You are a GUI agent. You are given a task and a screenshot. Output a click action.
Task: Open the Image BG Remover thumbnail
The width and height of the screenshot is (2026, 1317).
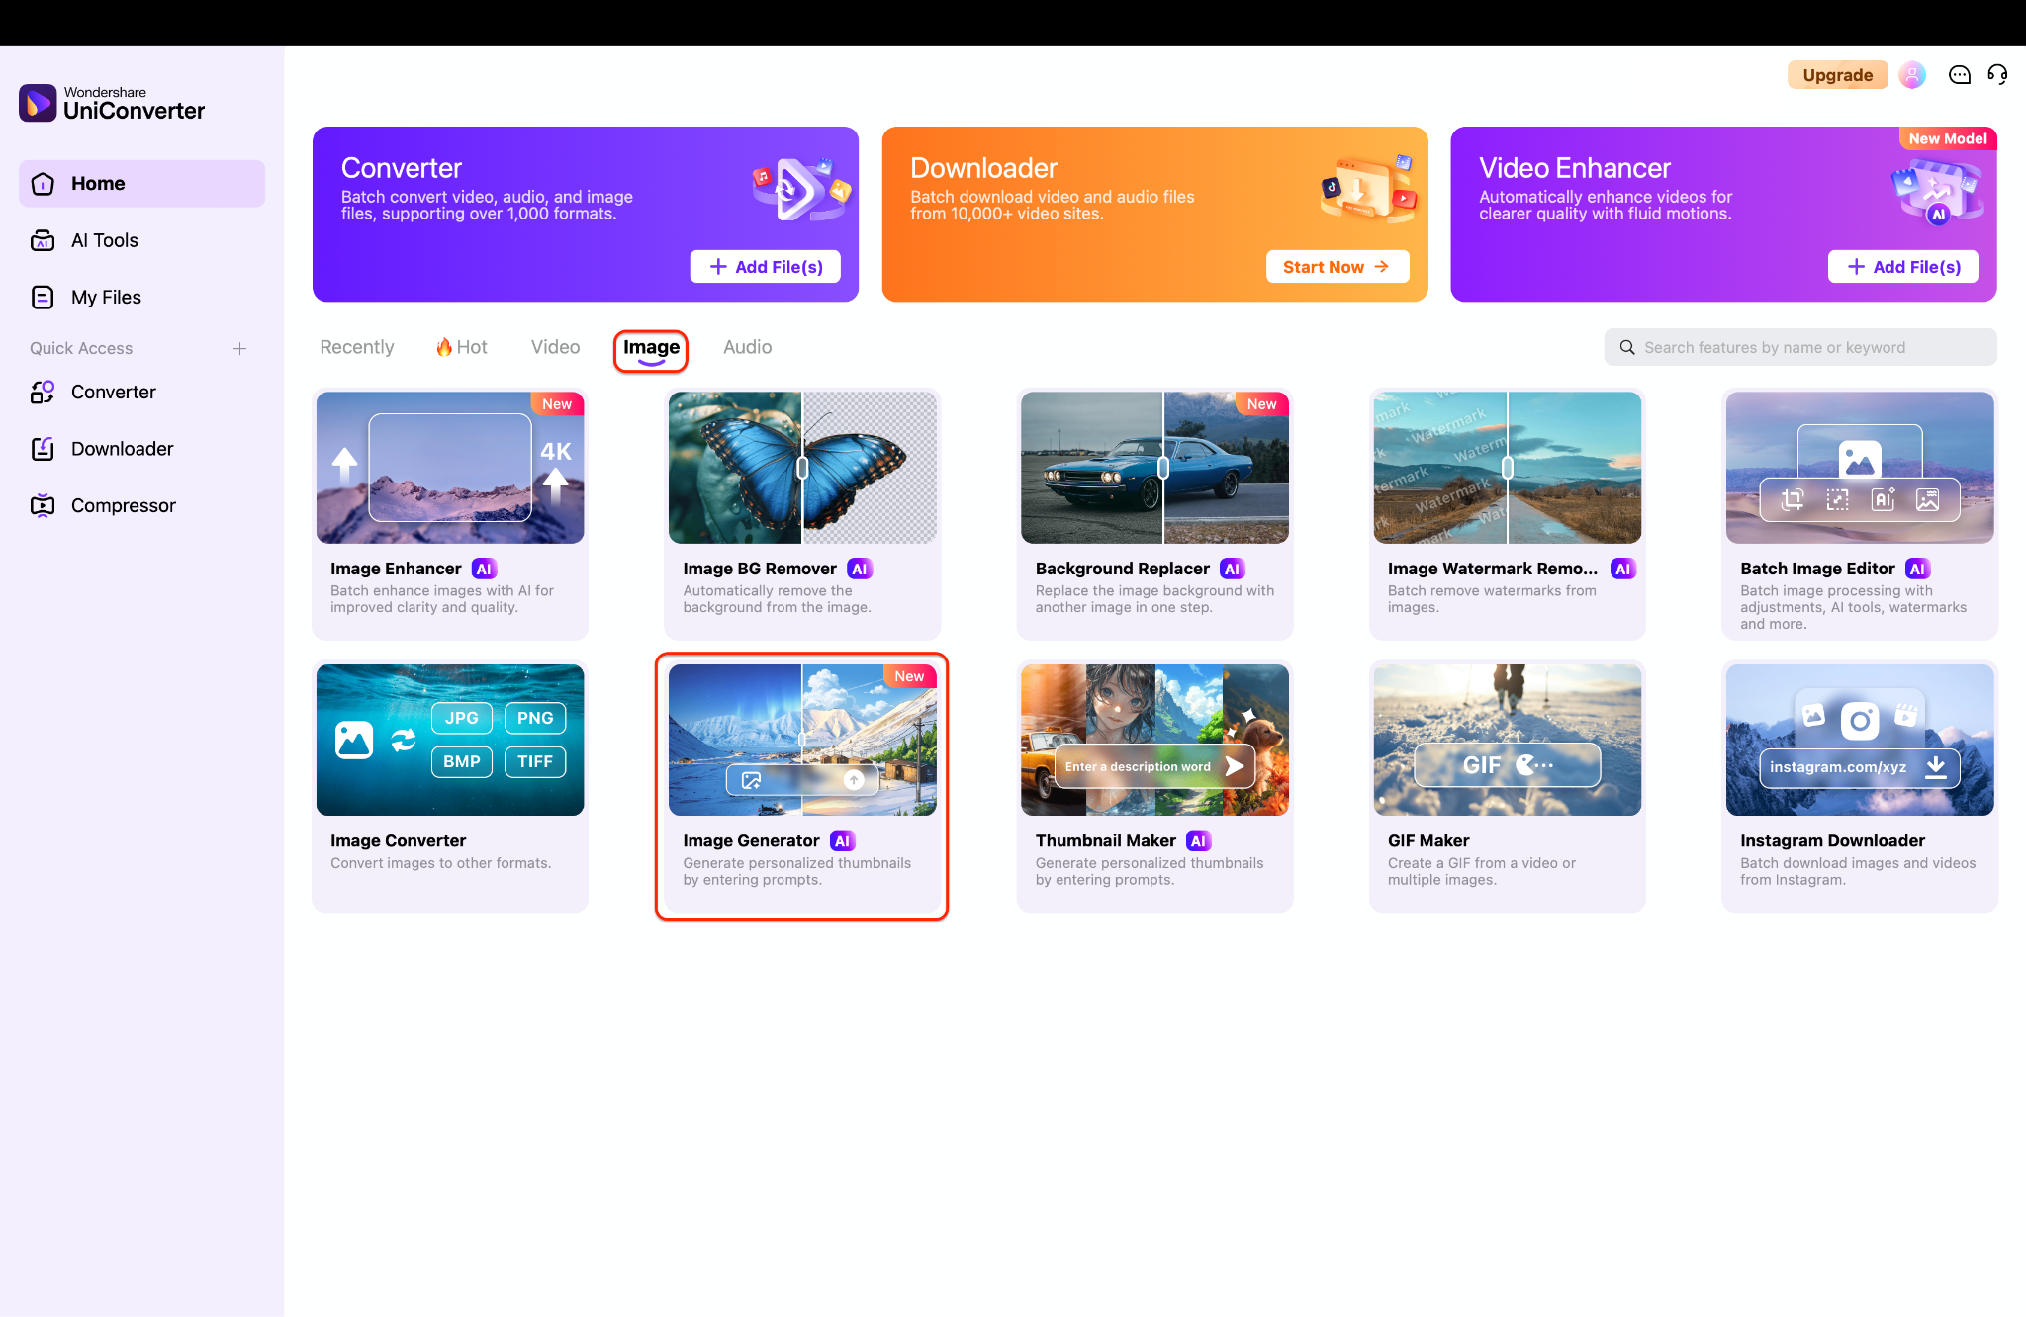click(802, 468)
